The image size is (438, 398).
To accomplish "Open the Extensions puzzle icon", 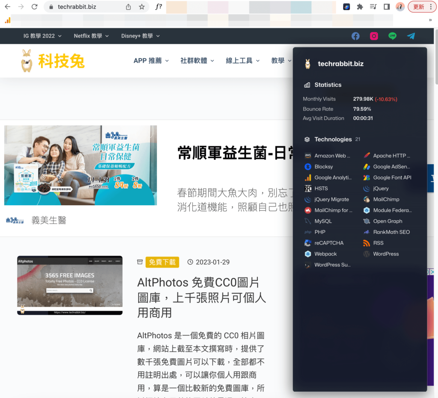I will coord(360,7).
